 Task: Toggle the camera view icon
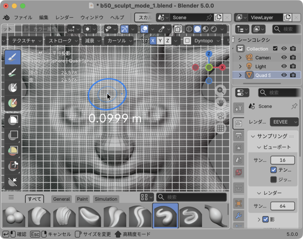(x=220, y=116)
